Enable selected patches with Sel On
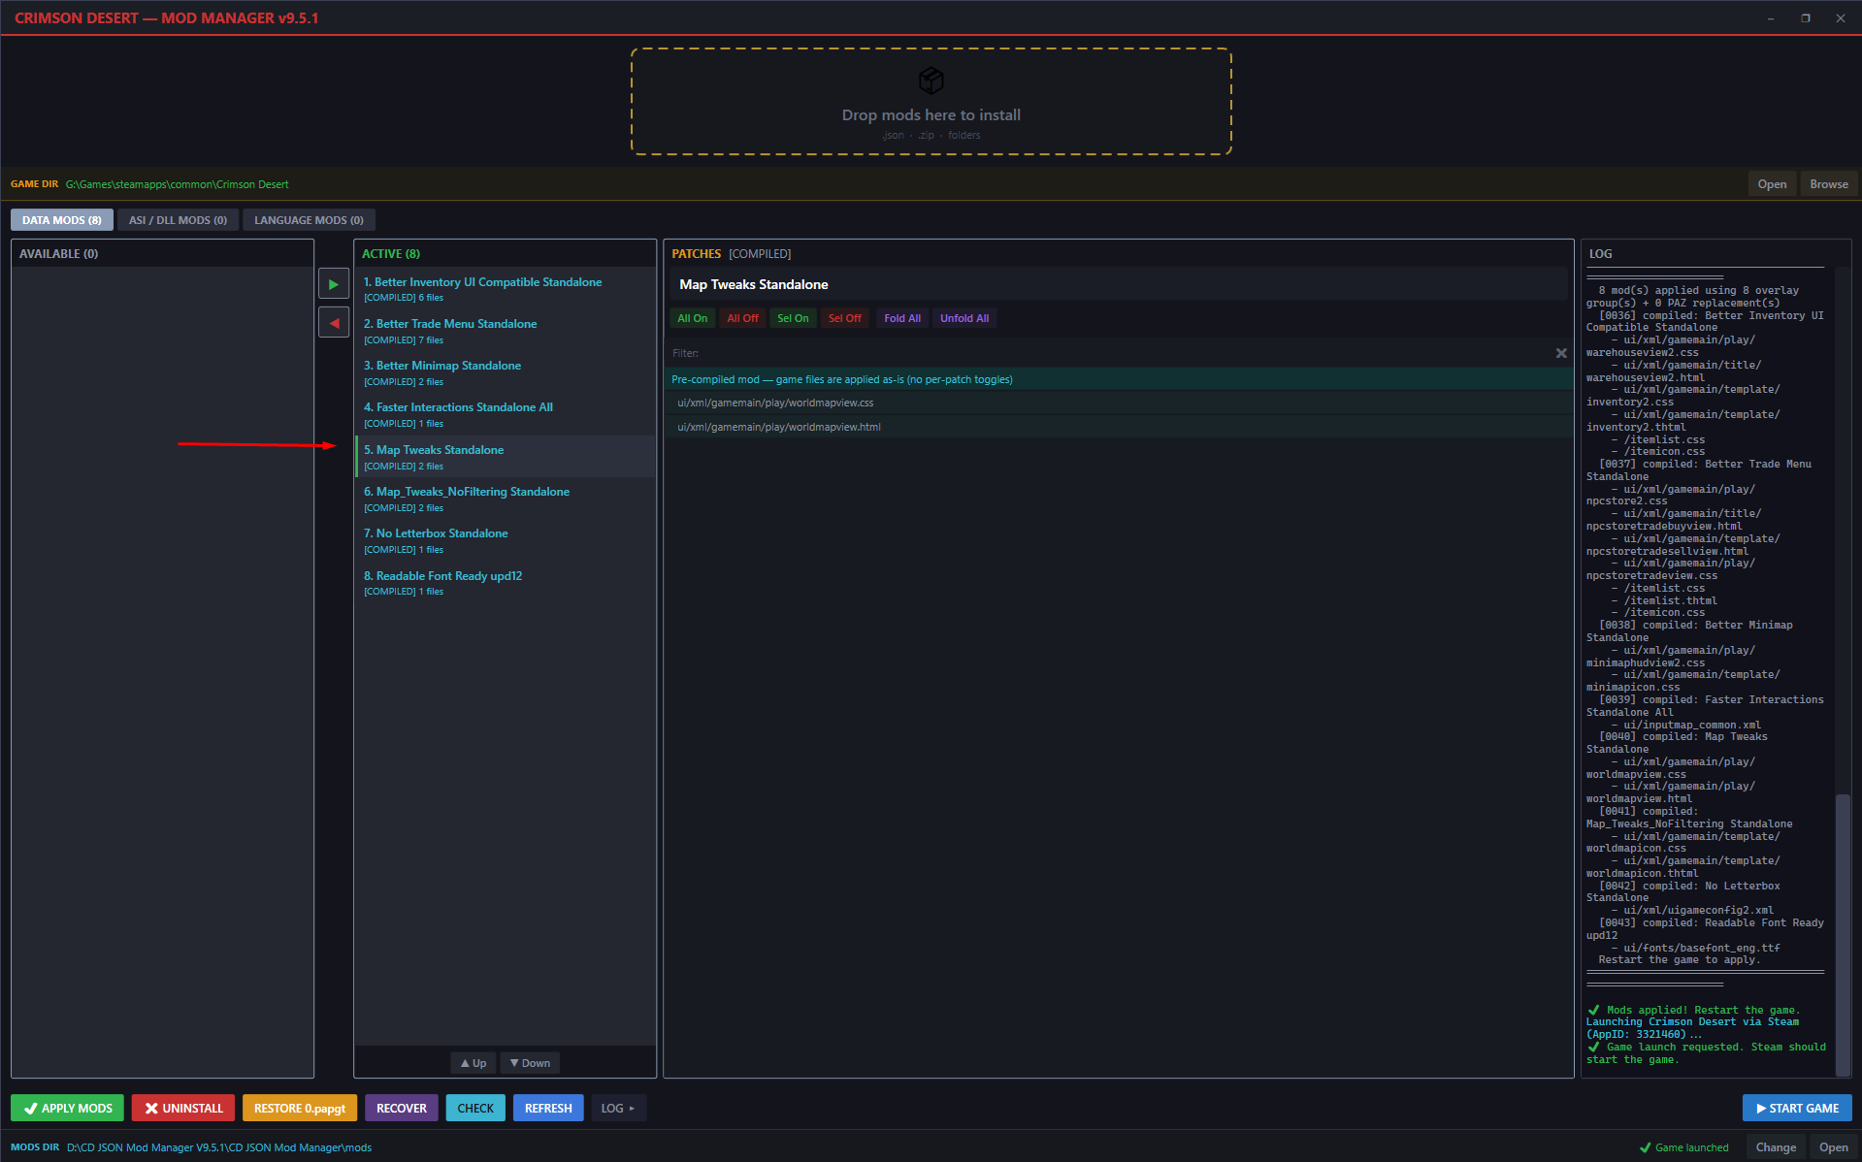The width and height of the screenshot is (1862, 1162). (x=793, y=318)
